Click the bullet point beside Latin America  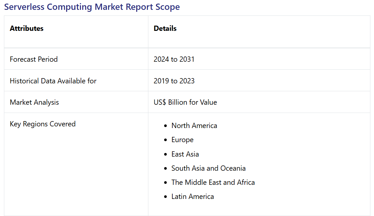pyautogui.click(x=165, y=197)
